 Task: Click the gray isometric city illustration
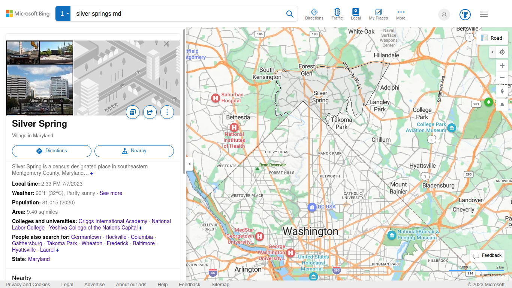click(127, 78)
